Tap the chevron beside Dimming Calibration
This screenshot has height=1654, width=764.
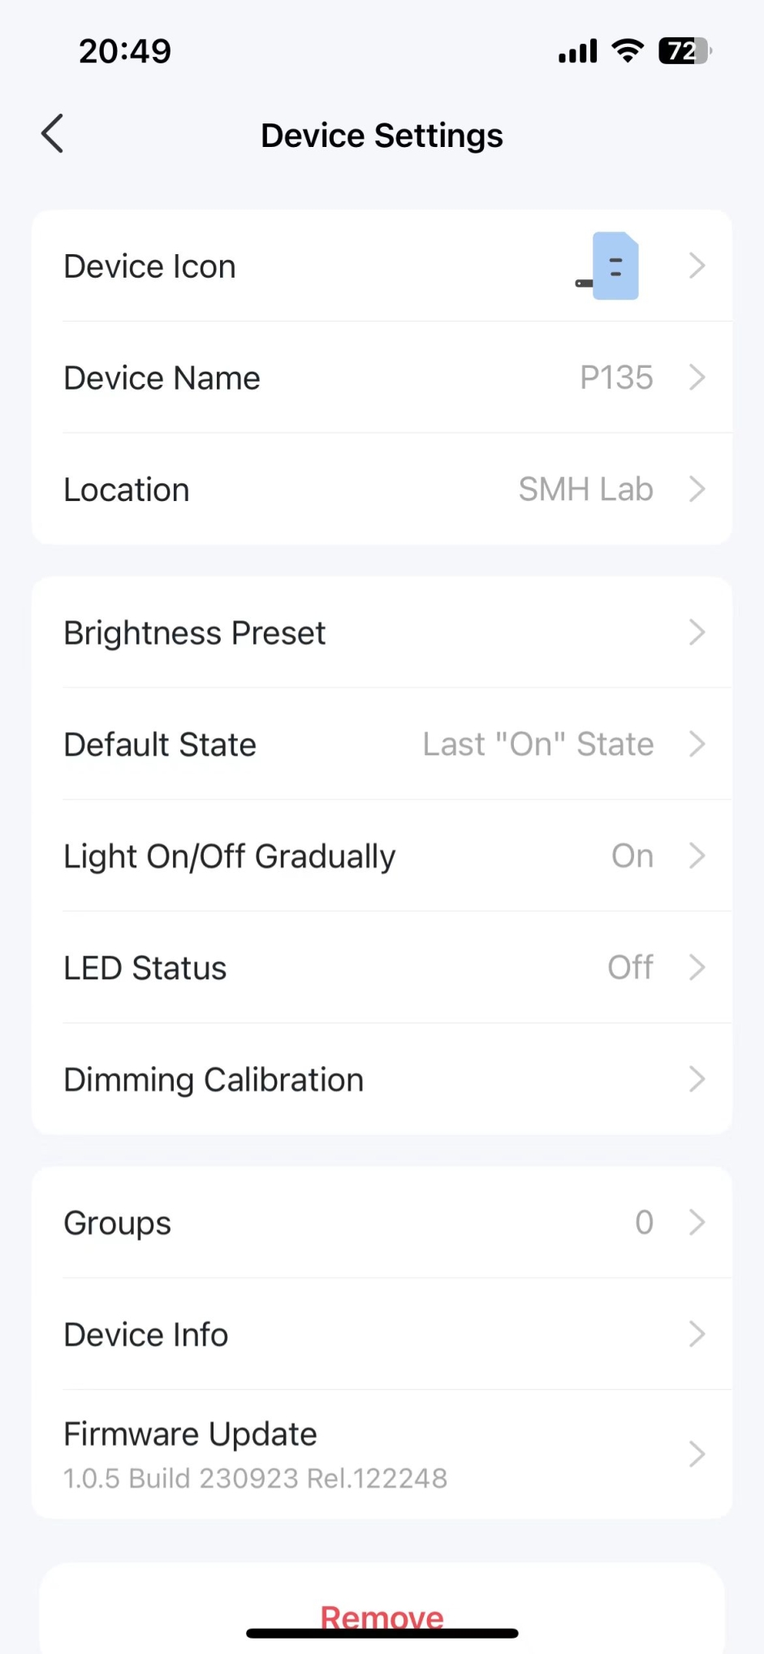pyautogui.click(x=697, y=1079)
